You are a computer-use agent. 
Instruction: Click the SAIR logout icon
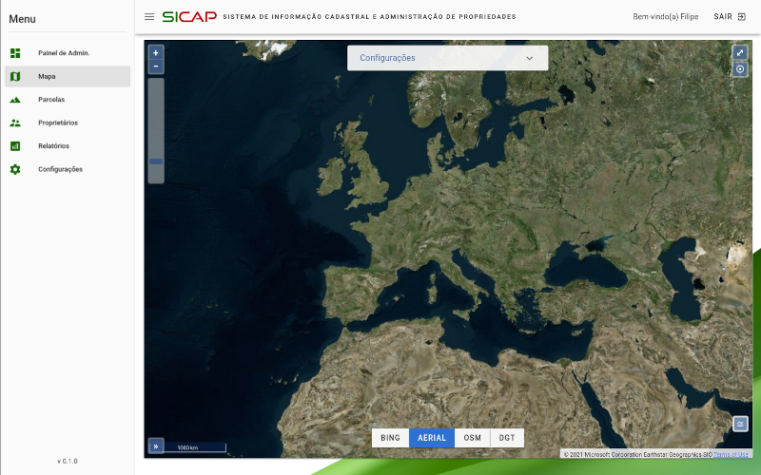click(x=741, y=17)
